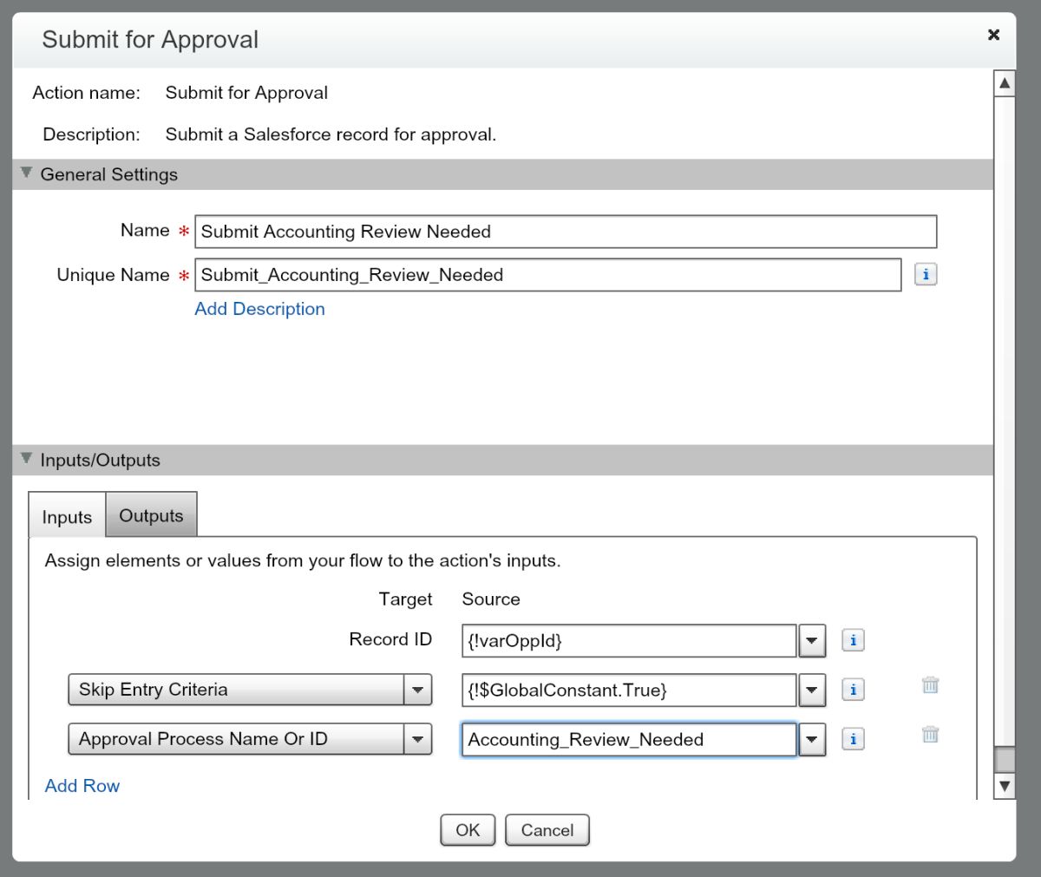The width and height of the screenshot is (1041, 877).
Task: Click the scrollbar up arrow
Action: tap(1005, 84)
